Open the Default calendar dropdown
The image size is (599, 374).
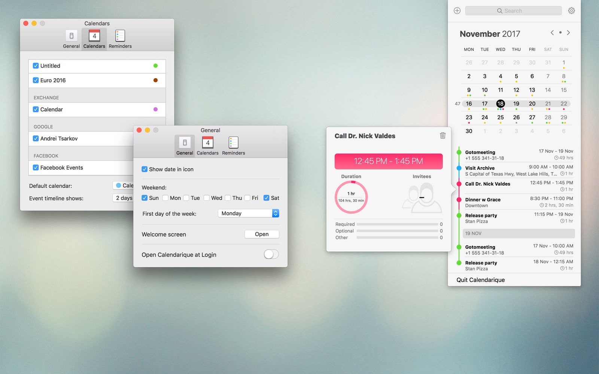[x=123, y=185]
